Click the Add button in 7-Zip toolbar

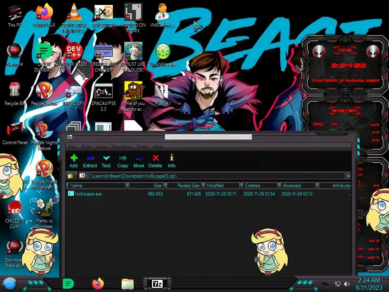coord(73,161)
